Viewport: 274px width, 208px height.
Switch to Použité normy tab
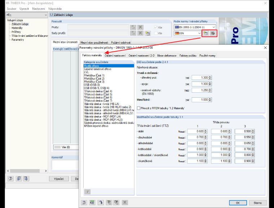[x=207, y=56]
